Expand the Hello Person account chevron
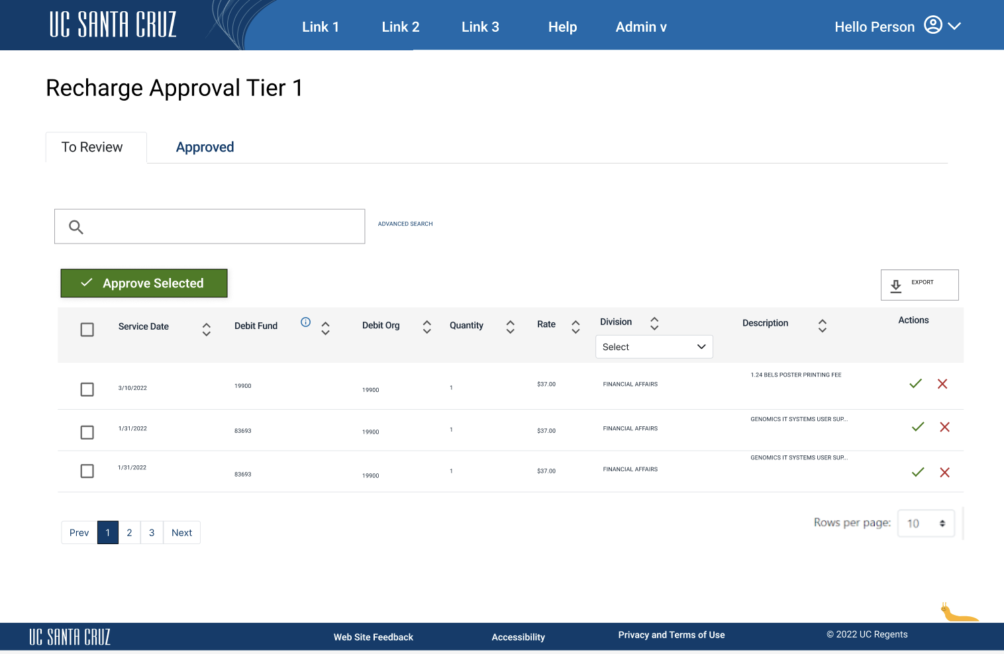Screen dimensions: 1004x654 [x=954, y=26]
